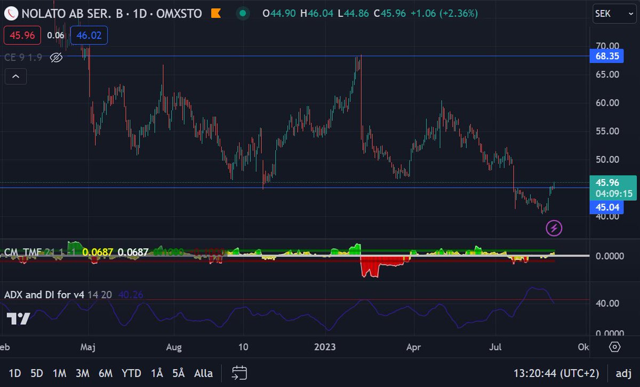640x387 pixels.
Task: Click the orange flag icon beside OMXSTO
Action: pyautogui.click(x=215, y=13)
